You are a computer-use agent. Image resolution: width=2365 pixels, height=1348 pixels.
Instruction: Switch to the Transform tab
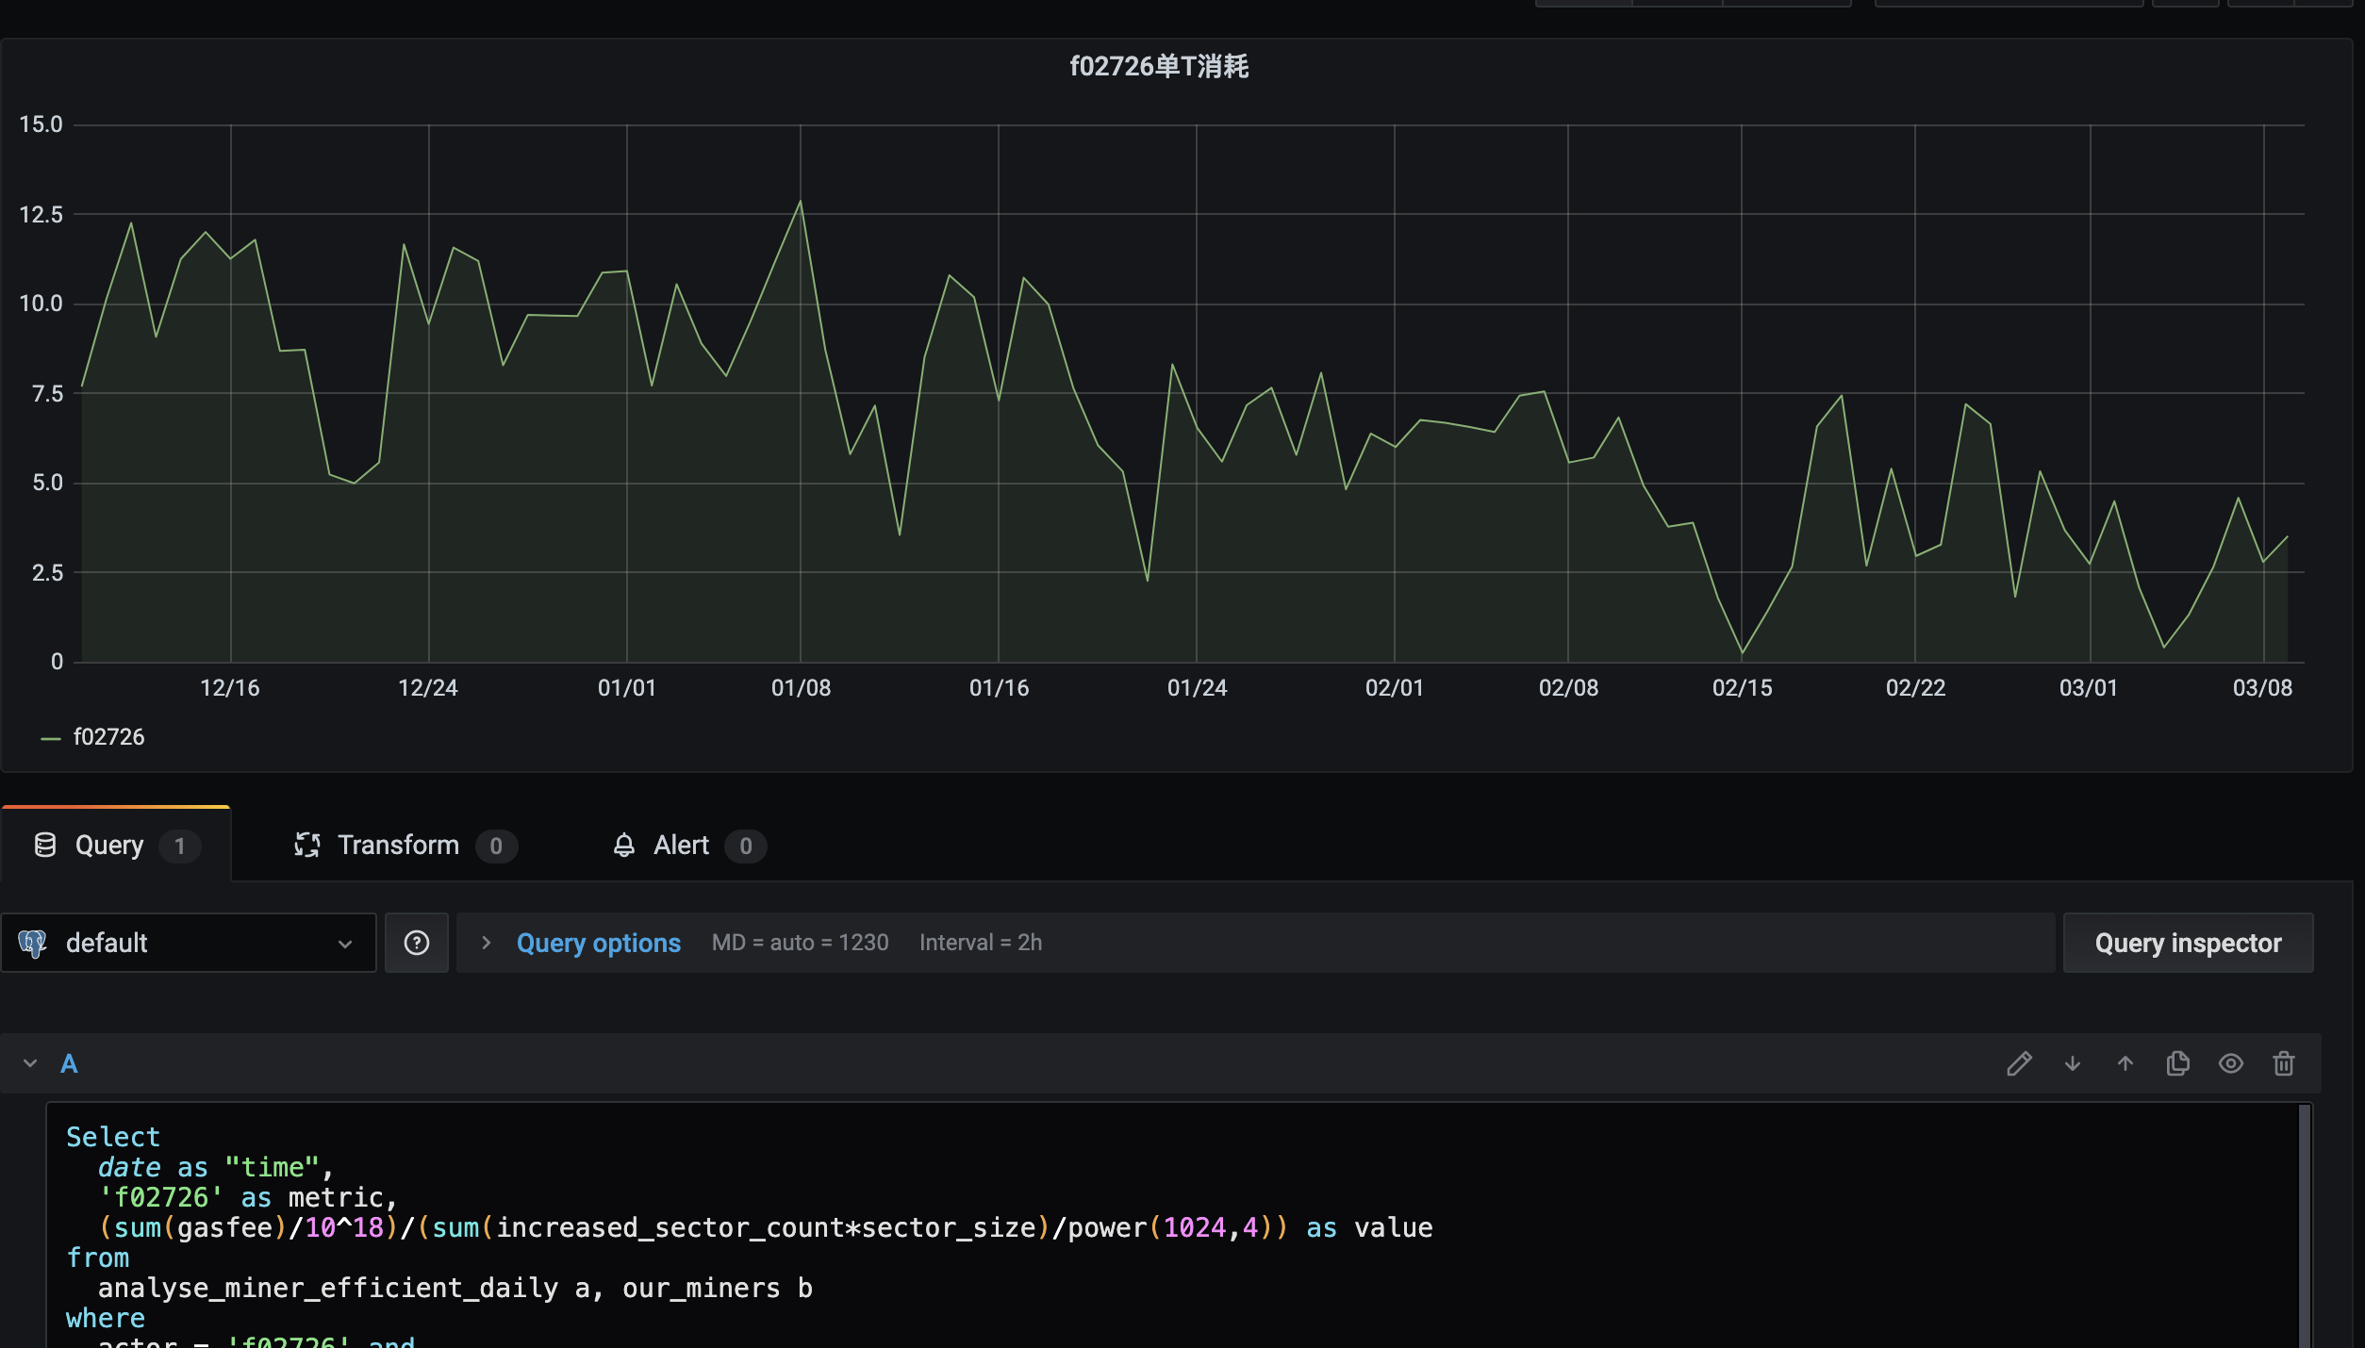click(398, 845)
